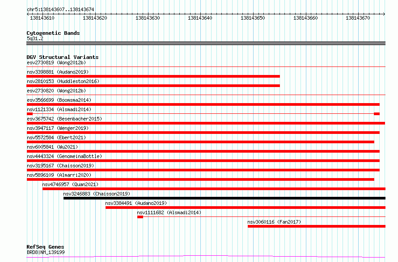Click ruler coordinate 138143640

[200, 18]
